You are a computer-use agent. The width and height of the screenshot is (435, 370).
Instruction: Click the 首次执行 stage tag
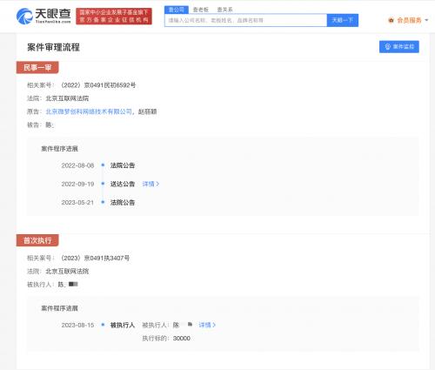coord(37,240)
